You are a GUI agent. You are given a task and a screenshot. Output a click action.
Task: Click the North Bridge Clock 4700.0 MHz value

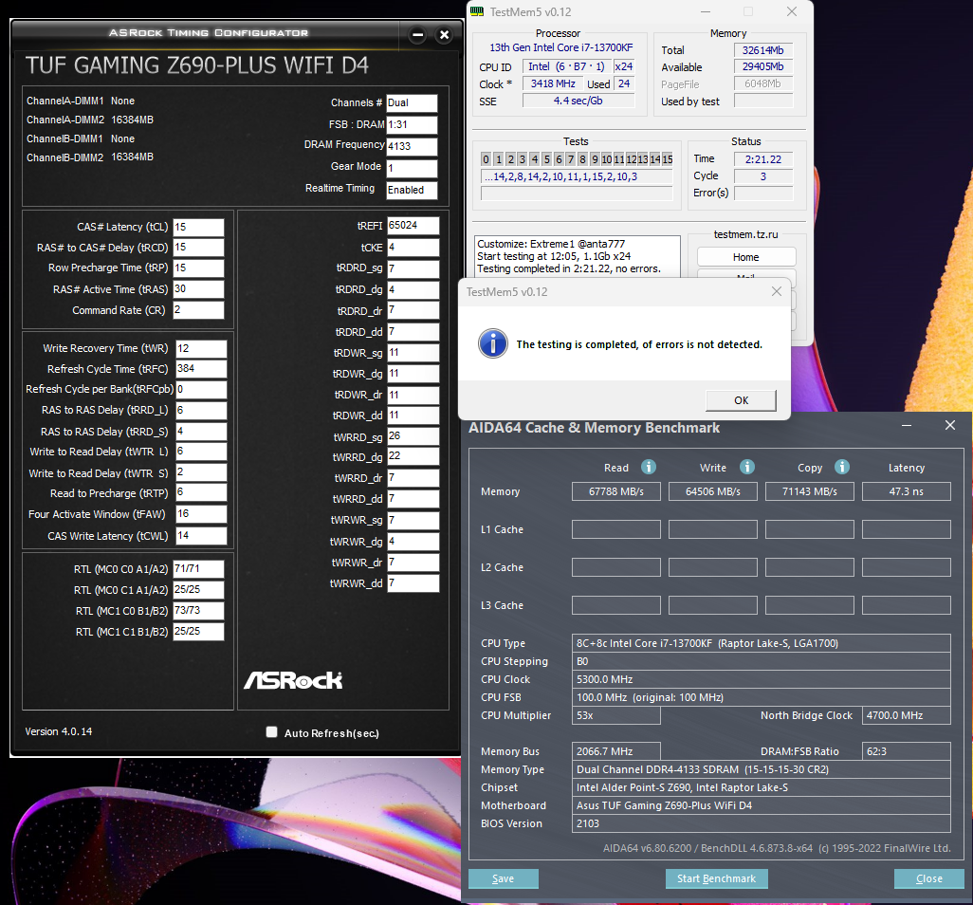click(x=907, y=715)
